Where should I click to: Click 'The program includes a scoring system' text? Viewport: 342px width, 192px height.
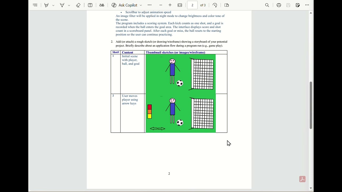coord(169,29)
